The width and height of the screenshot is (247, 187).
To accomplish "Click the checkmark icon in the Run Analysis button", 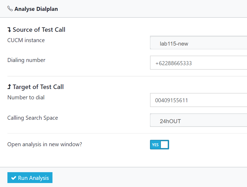I will pos(14,178).
